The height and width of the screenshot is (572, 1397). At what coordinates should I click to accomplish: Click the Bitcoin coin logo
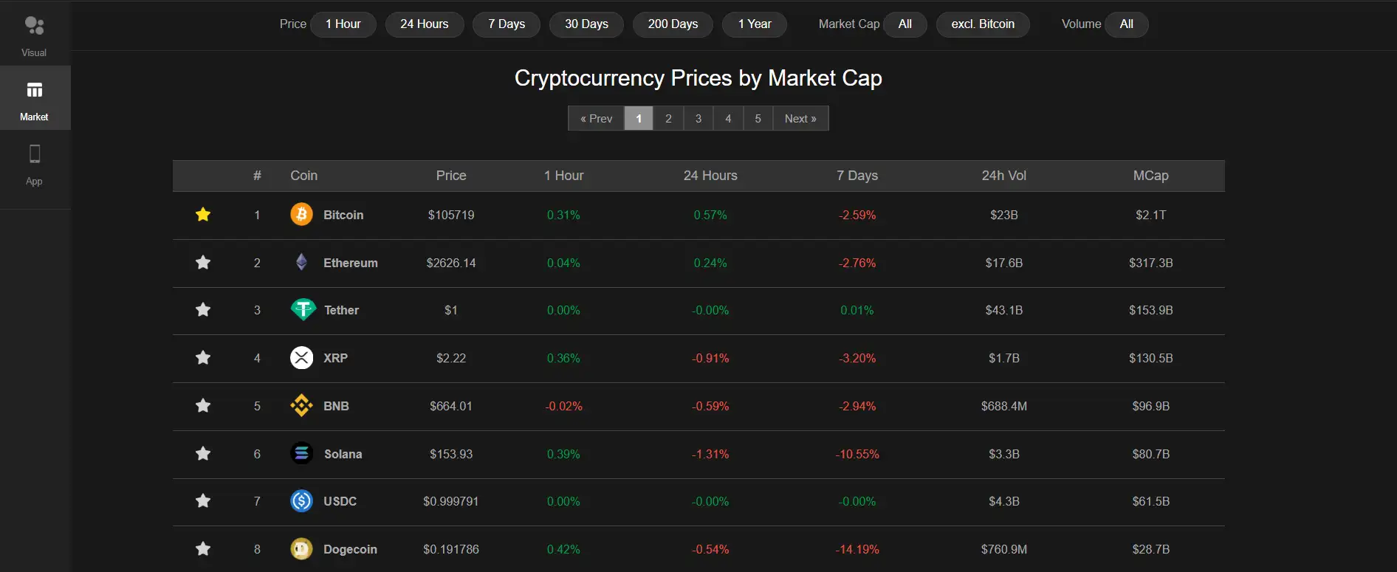click(x=301, y=215)
